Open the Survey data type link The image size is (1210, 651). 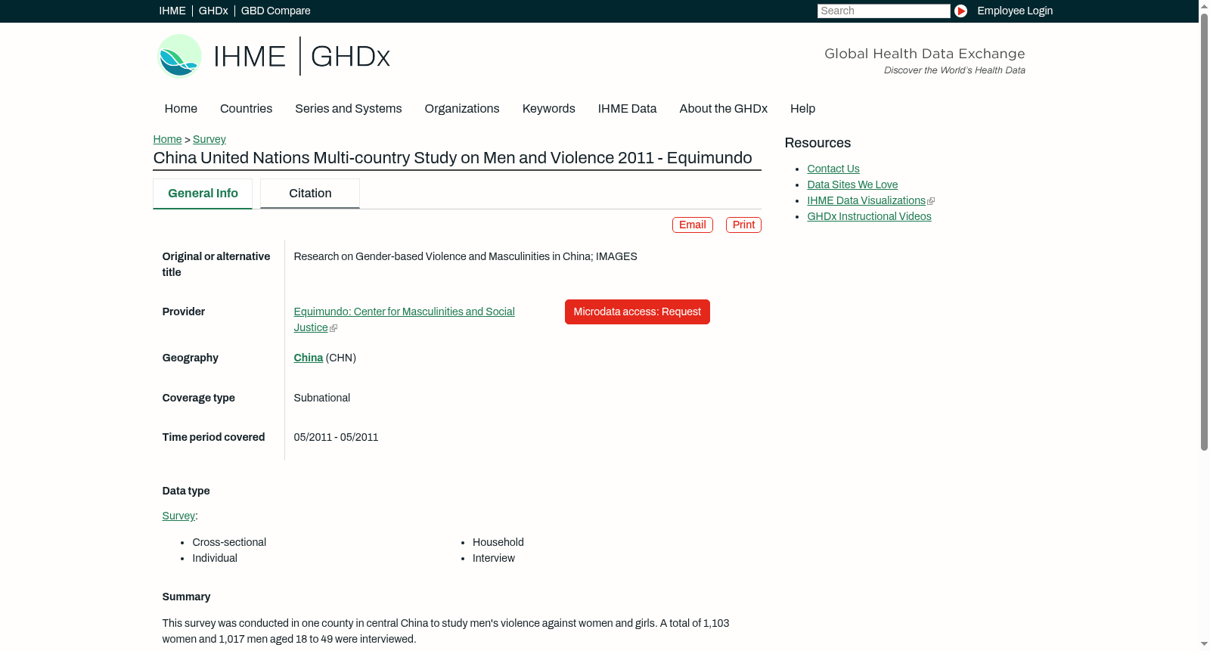[178, 516]
